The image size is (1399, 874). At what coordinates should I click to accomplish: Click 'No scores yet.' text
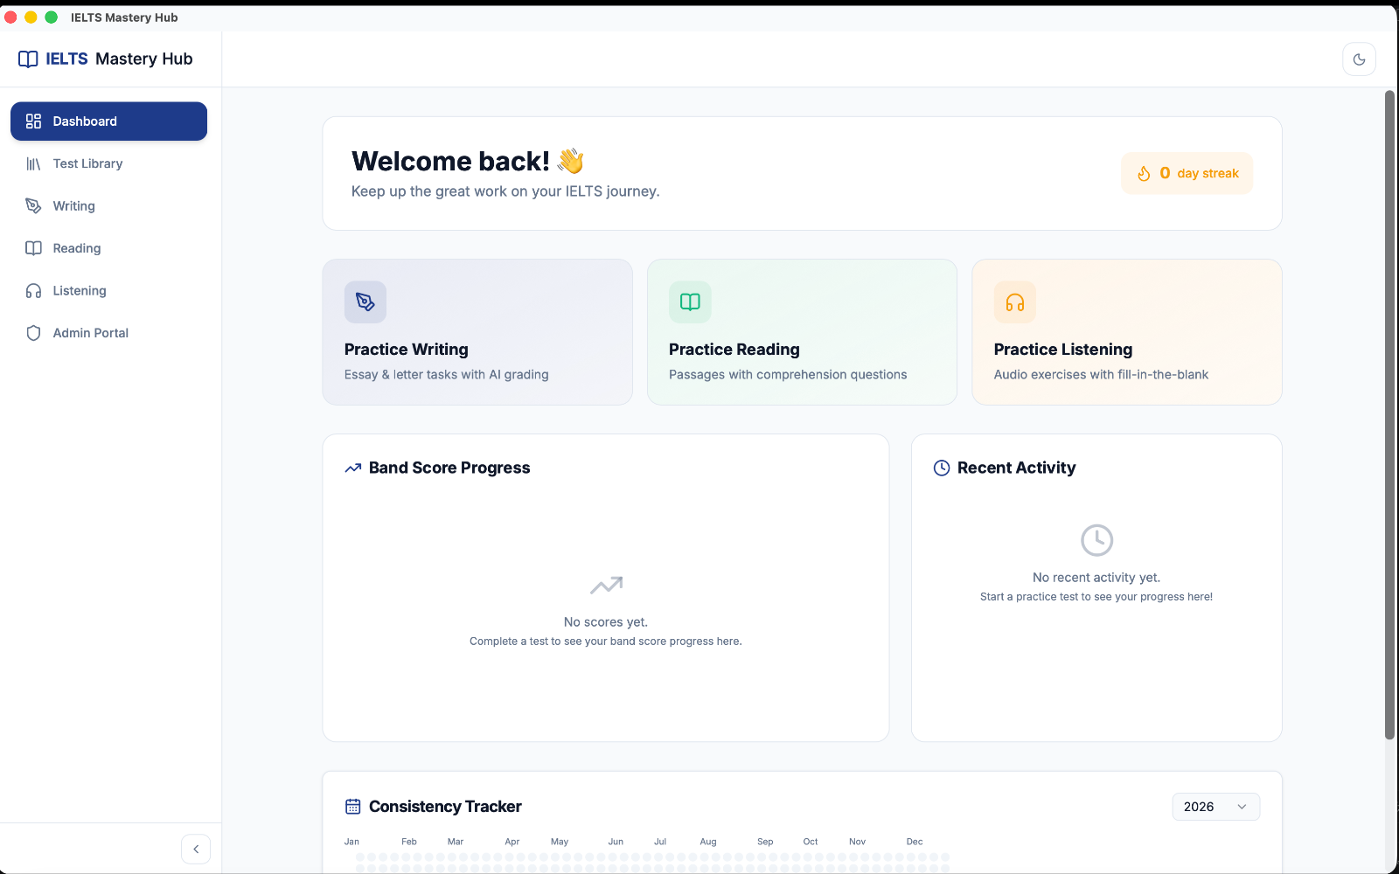click(x=606, y=622)
